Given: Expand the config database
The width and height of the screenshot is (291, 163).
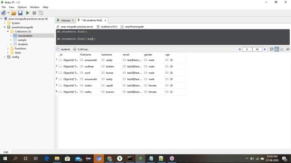Looking at the screenshot, I should [5, 57].
